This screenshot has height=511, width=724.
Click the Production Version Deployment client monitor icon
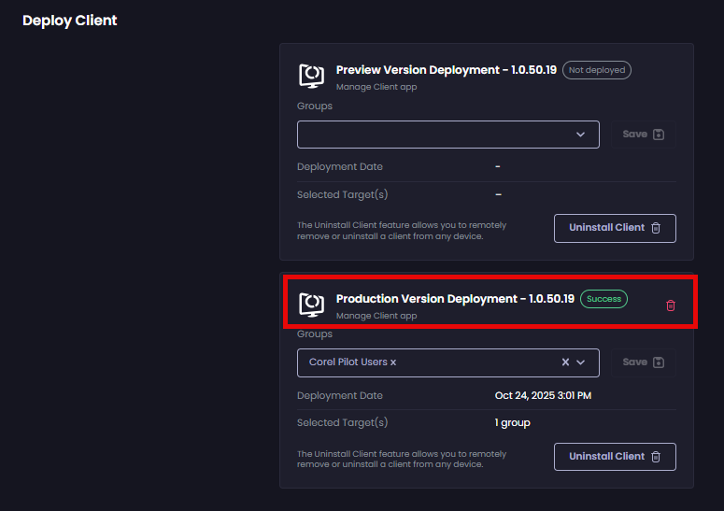pyautogui.click(x=312, y=305)
